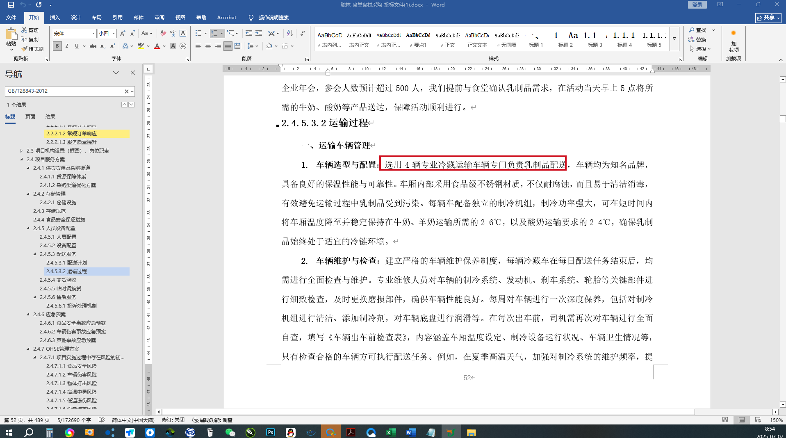Toggle superscript formatting
The width and height of the screenshot is (786, 438).
click(x=113, y=46)
